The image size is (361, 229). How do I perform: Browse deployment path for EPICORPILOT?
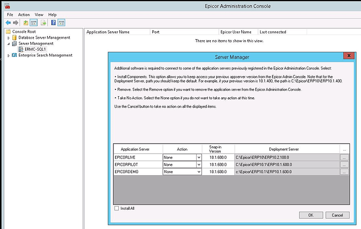(x=344, y=165)
